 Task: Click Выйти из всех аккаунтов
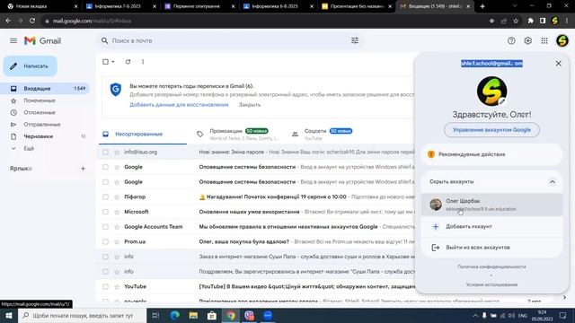pos(491,248)
